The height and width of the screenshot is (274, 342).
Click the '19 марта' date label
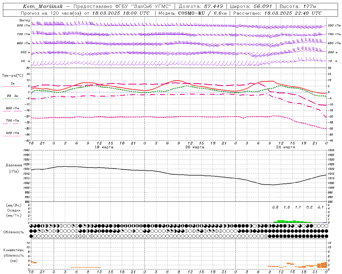[104, 147]
